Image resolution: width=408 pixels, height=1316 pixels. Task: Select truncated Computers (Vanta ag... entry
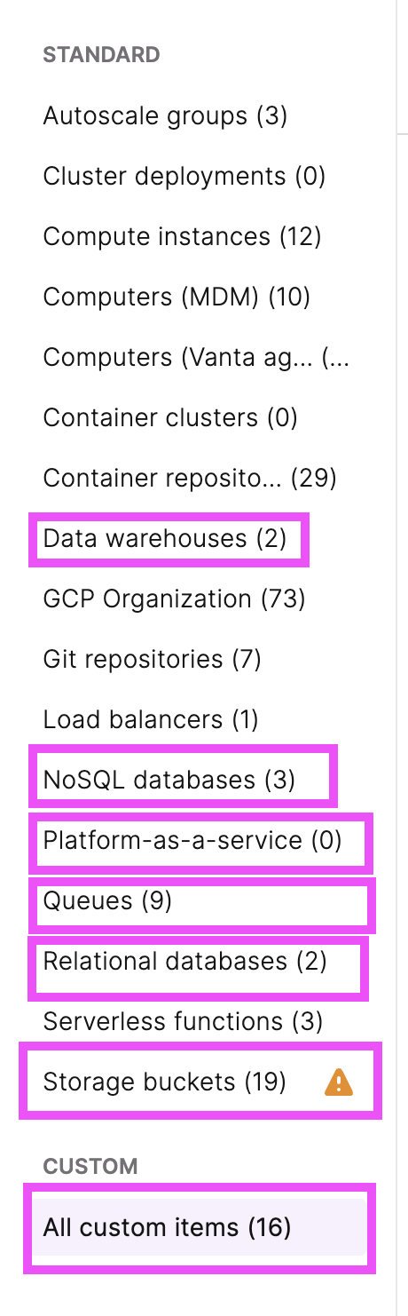point(196,357)
